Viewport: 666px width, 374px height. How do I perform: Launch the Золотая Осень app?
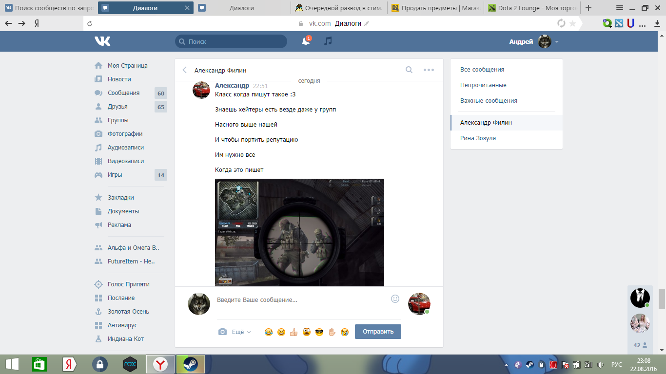(x=128, y=312)
